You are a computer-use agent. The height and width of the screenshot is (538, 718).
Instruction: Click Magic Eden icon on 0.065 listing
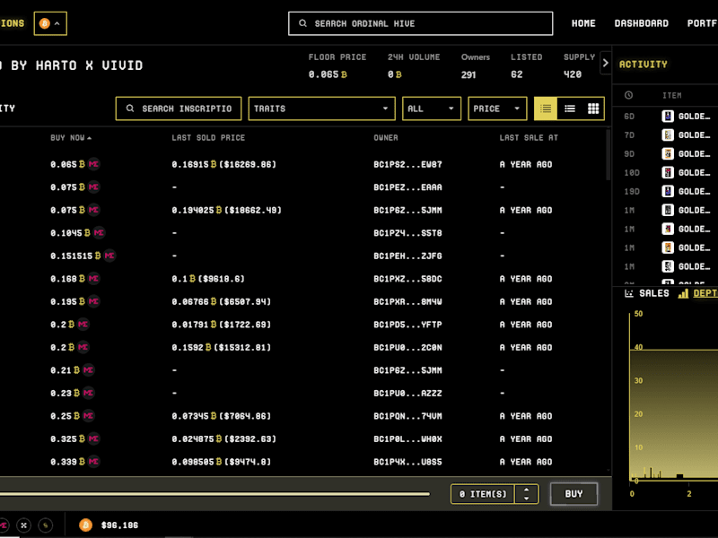[x=94, y=164]
